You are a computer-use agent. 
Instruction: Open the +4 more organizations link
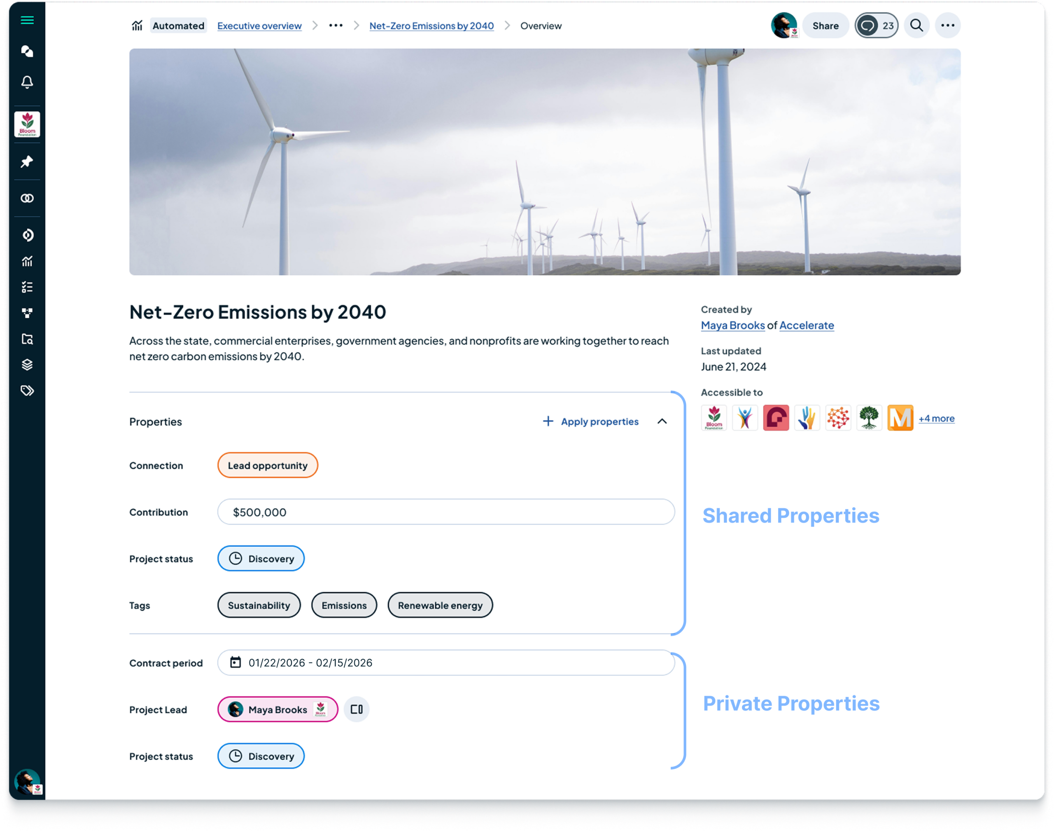click(936, 419)
